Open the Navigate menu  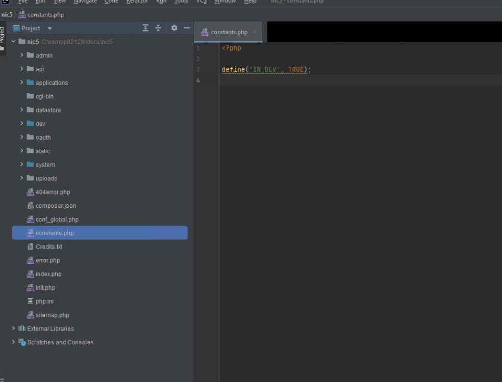85,2
